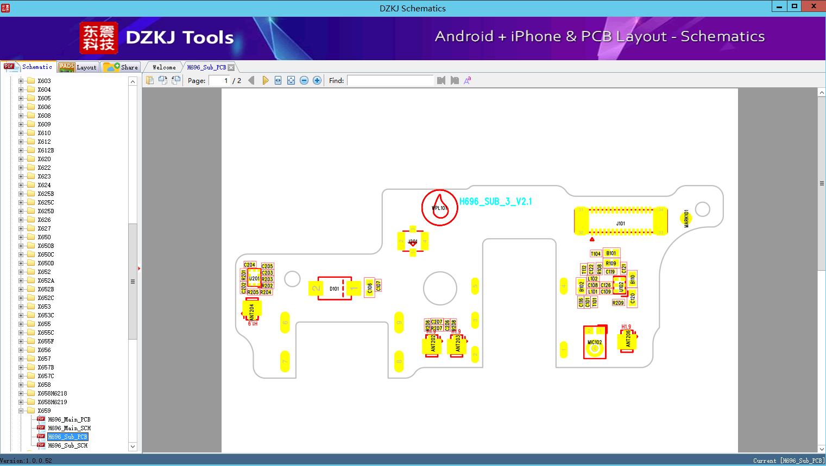Click the H696_SUB_3_V2.1 board label
This screenshot has height=466, width=826.
(x=496, y=201)
